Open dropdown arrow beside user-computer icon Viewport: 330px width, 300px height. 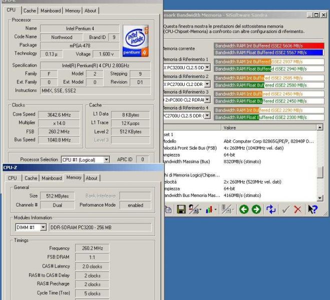[200, 209]
